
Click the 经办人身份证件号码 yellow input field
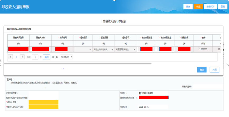click(x=44, y=107)
